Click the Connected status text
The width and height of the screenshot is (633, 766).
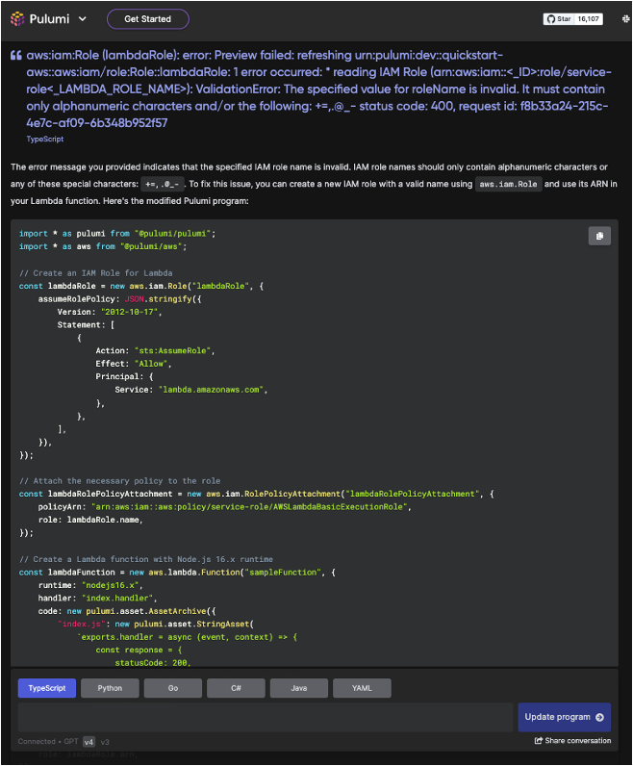pos(37,742)
